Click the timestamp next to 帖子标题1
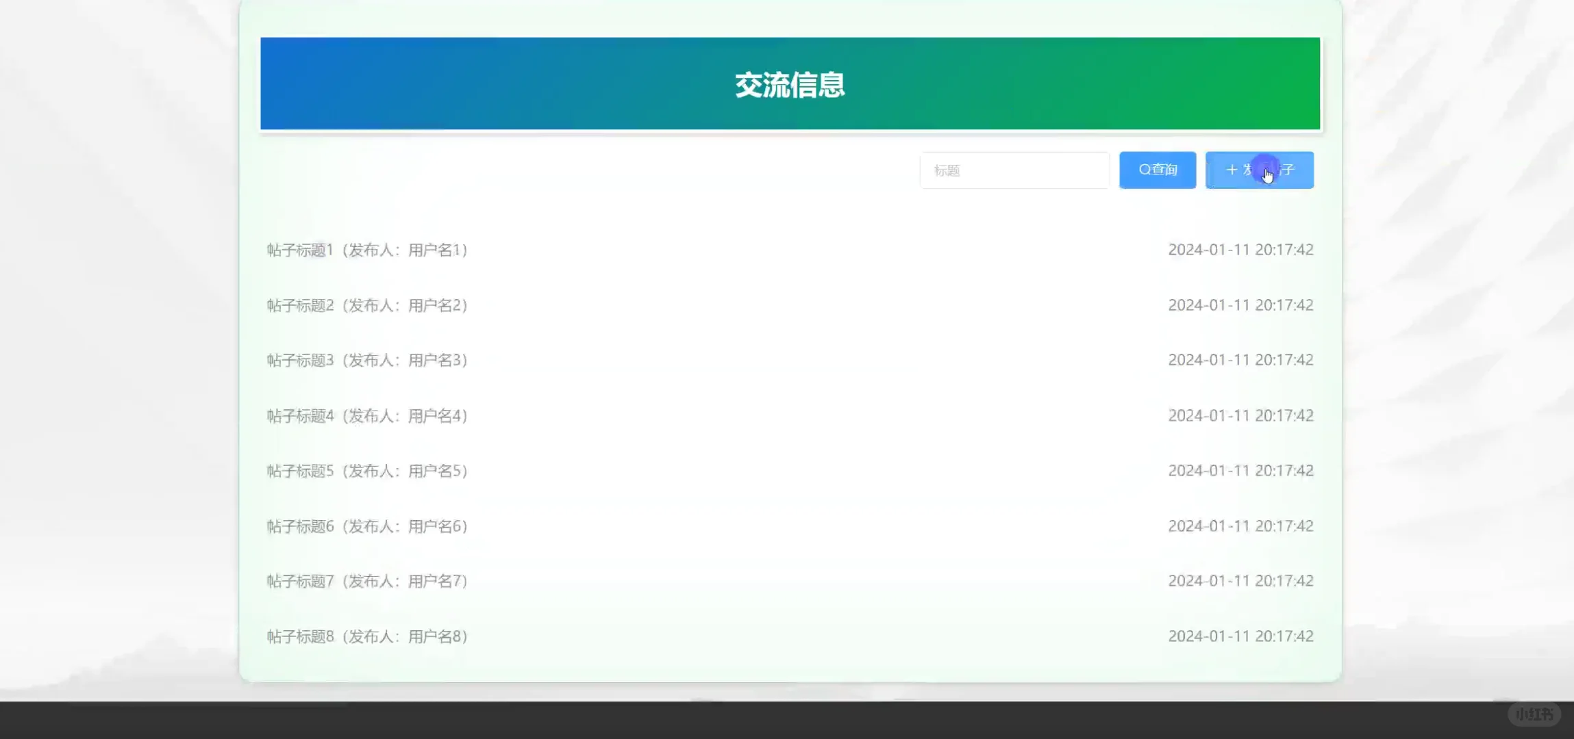The width and height of the screenshot is (1574, 739). (1240, 249)
